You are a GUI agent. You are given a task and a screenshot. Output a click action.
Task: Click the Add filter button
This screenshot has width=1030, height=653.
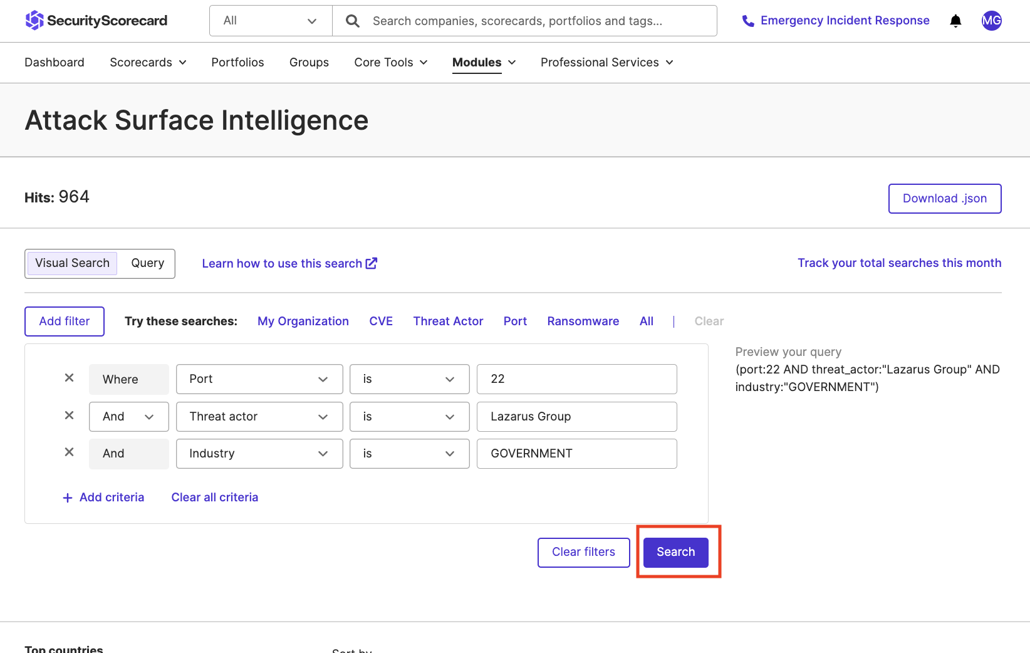(x=65, y=321)
